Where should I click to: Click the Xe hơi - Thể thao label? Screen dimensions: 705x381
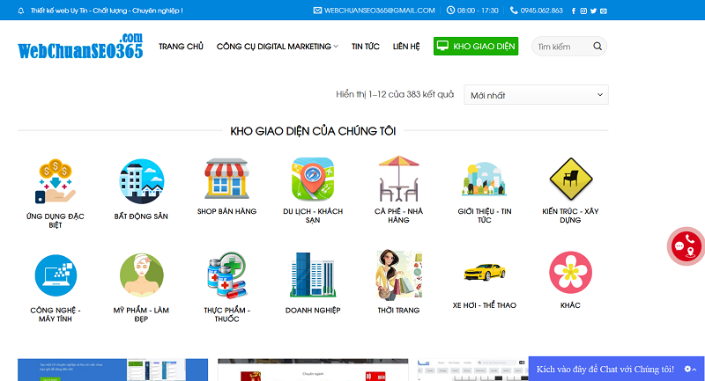pyautogui.click(x=484, y=305)
